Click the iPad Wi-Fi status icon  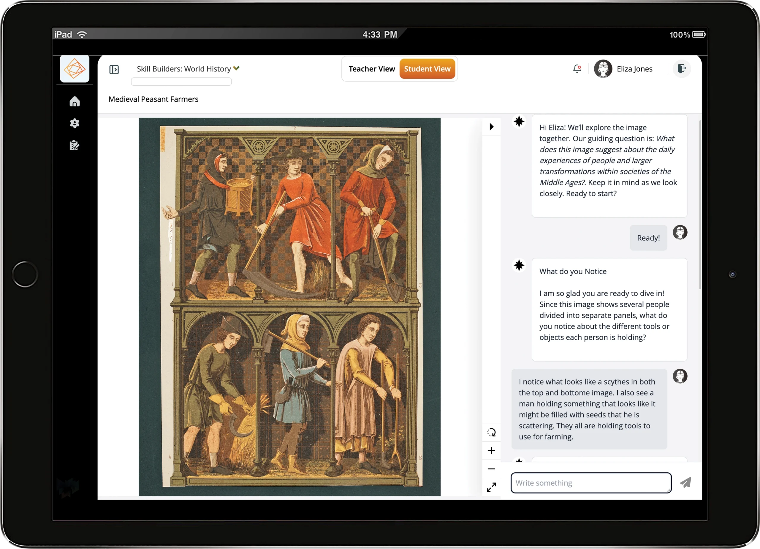pos(82,34)
